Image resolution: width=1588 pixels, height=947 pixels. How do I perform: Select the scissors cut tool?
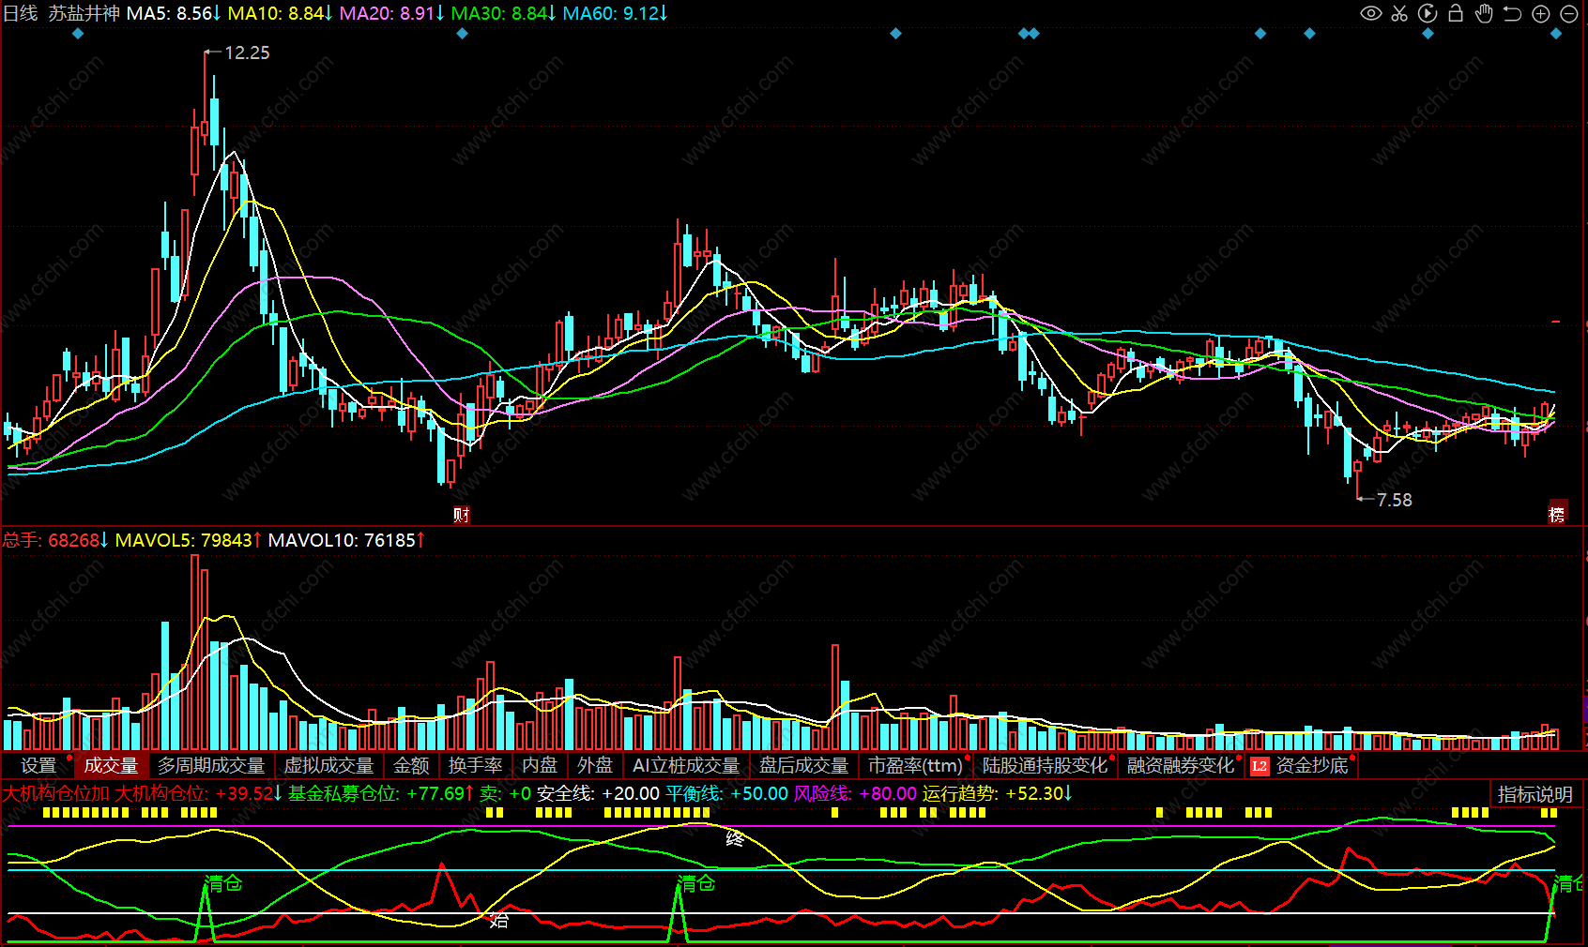1399,13
